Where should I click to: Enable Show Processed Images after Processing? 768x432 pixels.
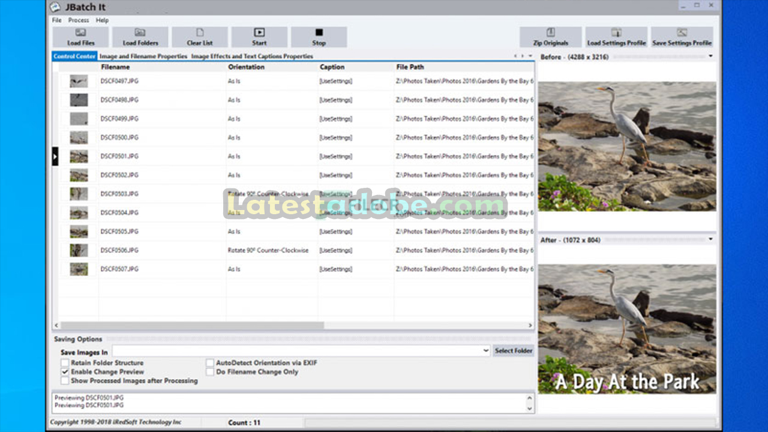coord(65,381)
